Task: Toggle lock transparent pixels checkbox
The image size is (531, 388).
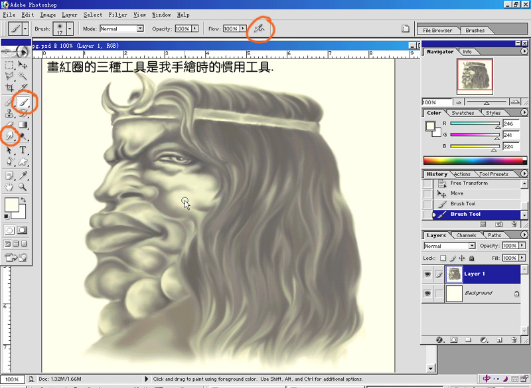Action: 443,258
